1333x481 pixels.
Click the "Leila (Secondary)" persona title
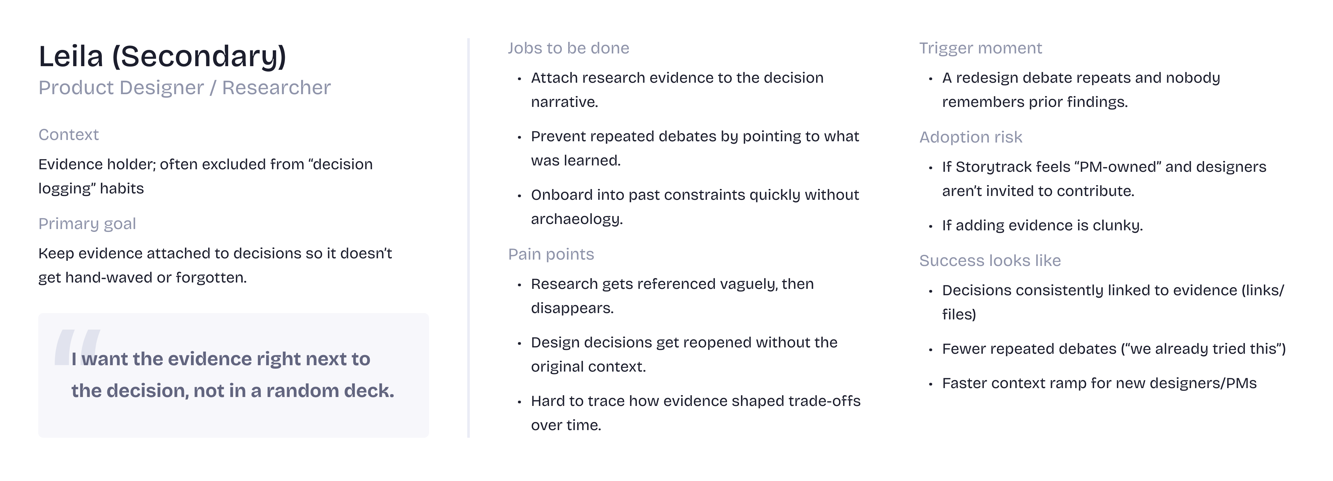click(162, 56)
